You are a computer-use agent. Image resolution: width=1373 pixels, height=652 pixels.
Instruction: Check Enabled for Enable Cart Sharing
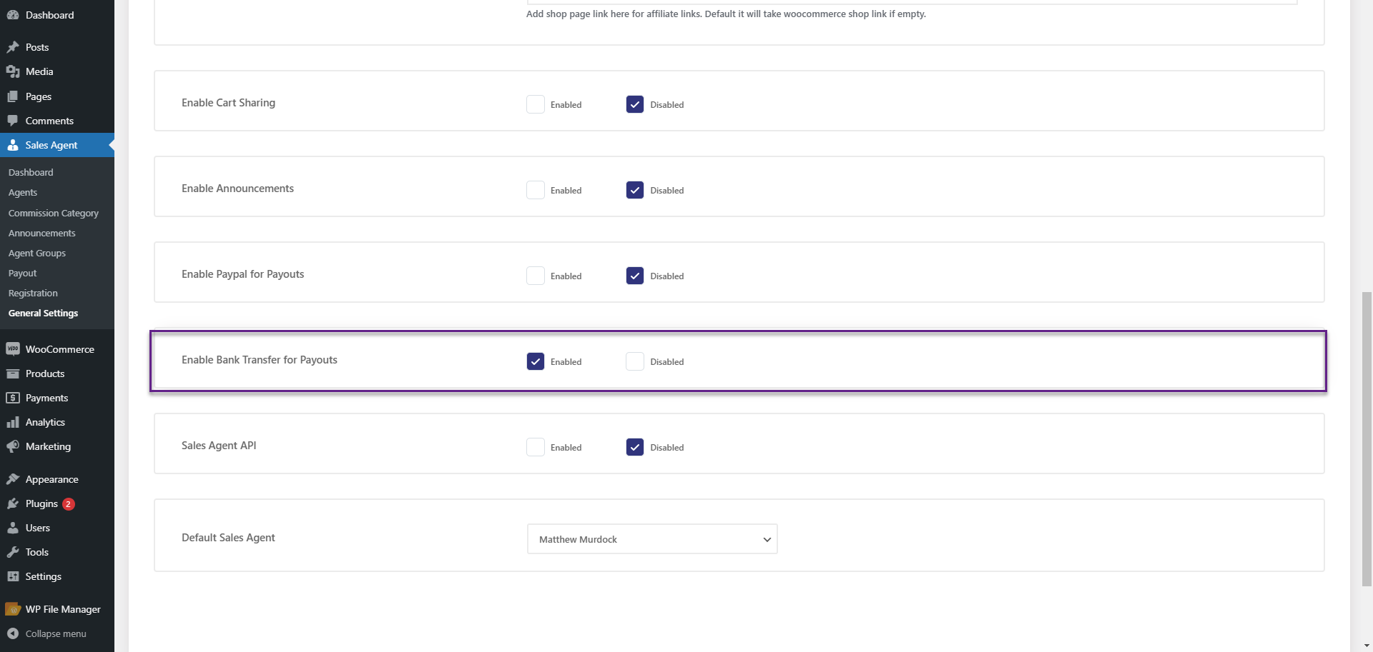536,104
